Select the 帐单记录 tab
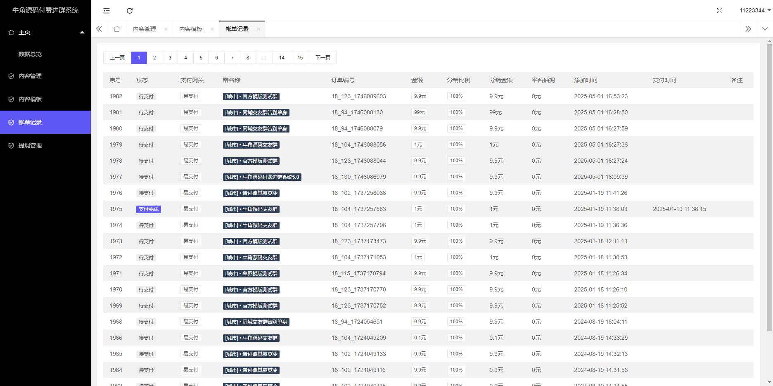The height and width of the screenshot is (386, 773). pyautogui.click(x=237, y=29)
